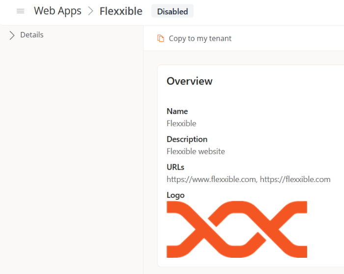Click the Flexxible breadcrumb title
Viewport: 344px width, 274px height.
tap(121, 11)
